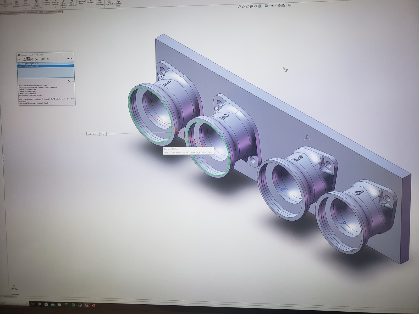Open the Edit Appearance icon
The image size is (419, 314).
[x=279, y=5]
